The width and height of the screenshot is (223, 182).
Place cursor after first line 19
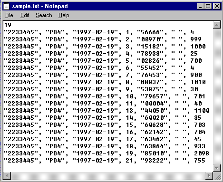pyautogui.click(x=11, y=25)
